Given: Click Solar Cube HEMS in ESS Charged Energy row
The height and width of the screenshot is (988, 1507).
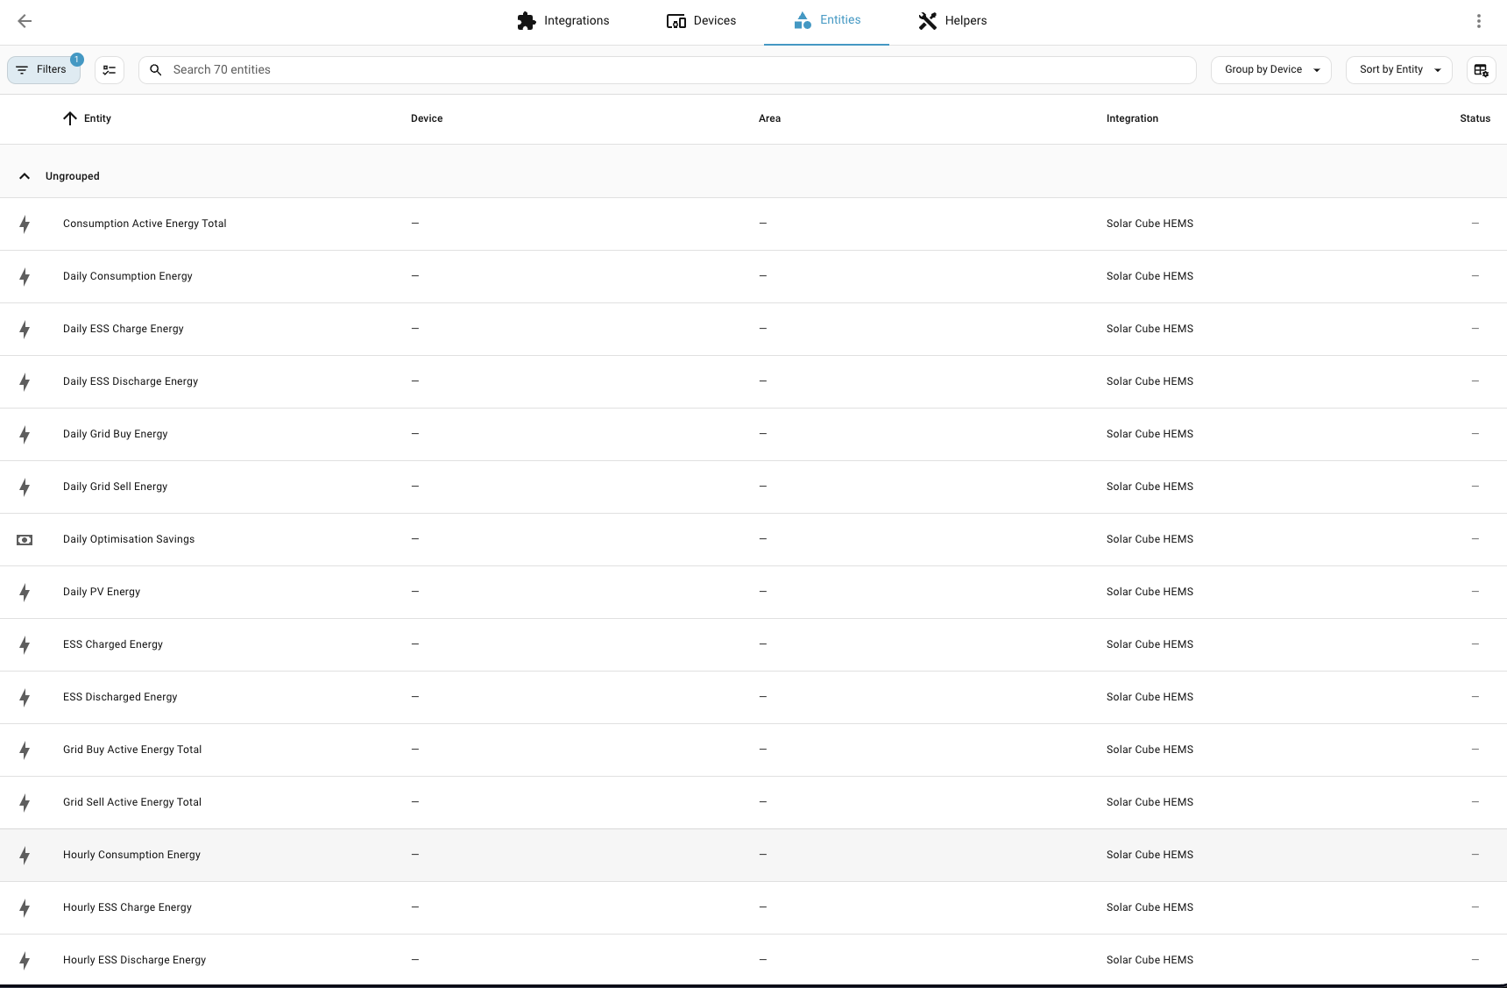Looking at the screenshot, I should pos(1150,644).
